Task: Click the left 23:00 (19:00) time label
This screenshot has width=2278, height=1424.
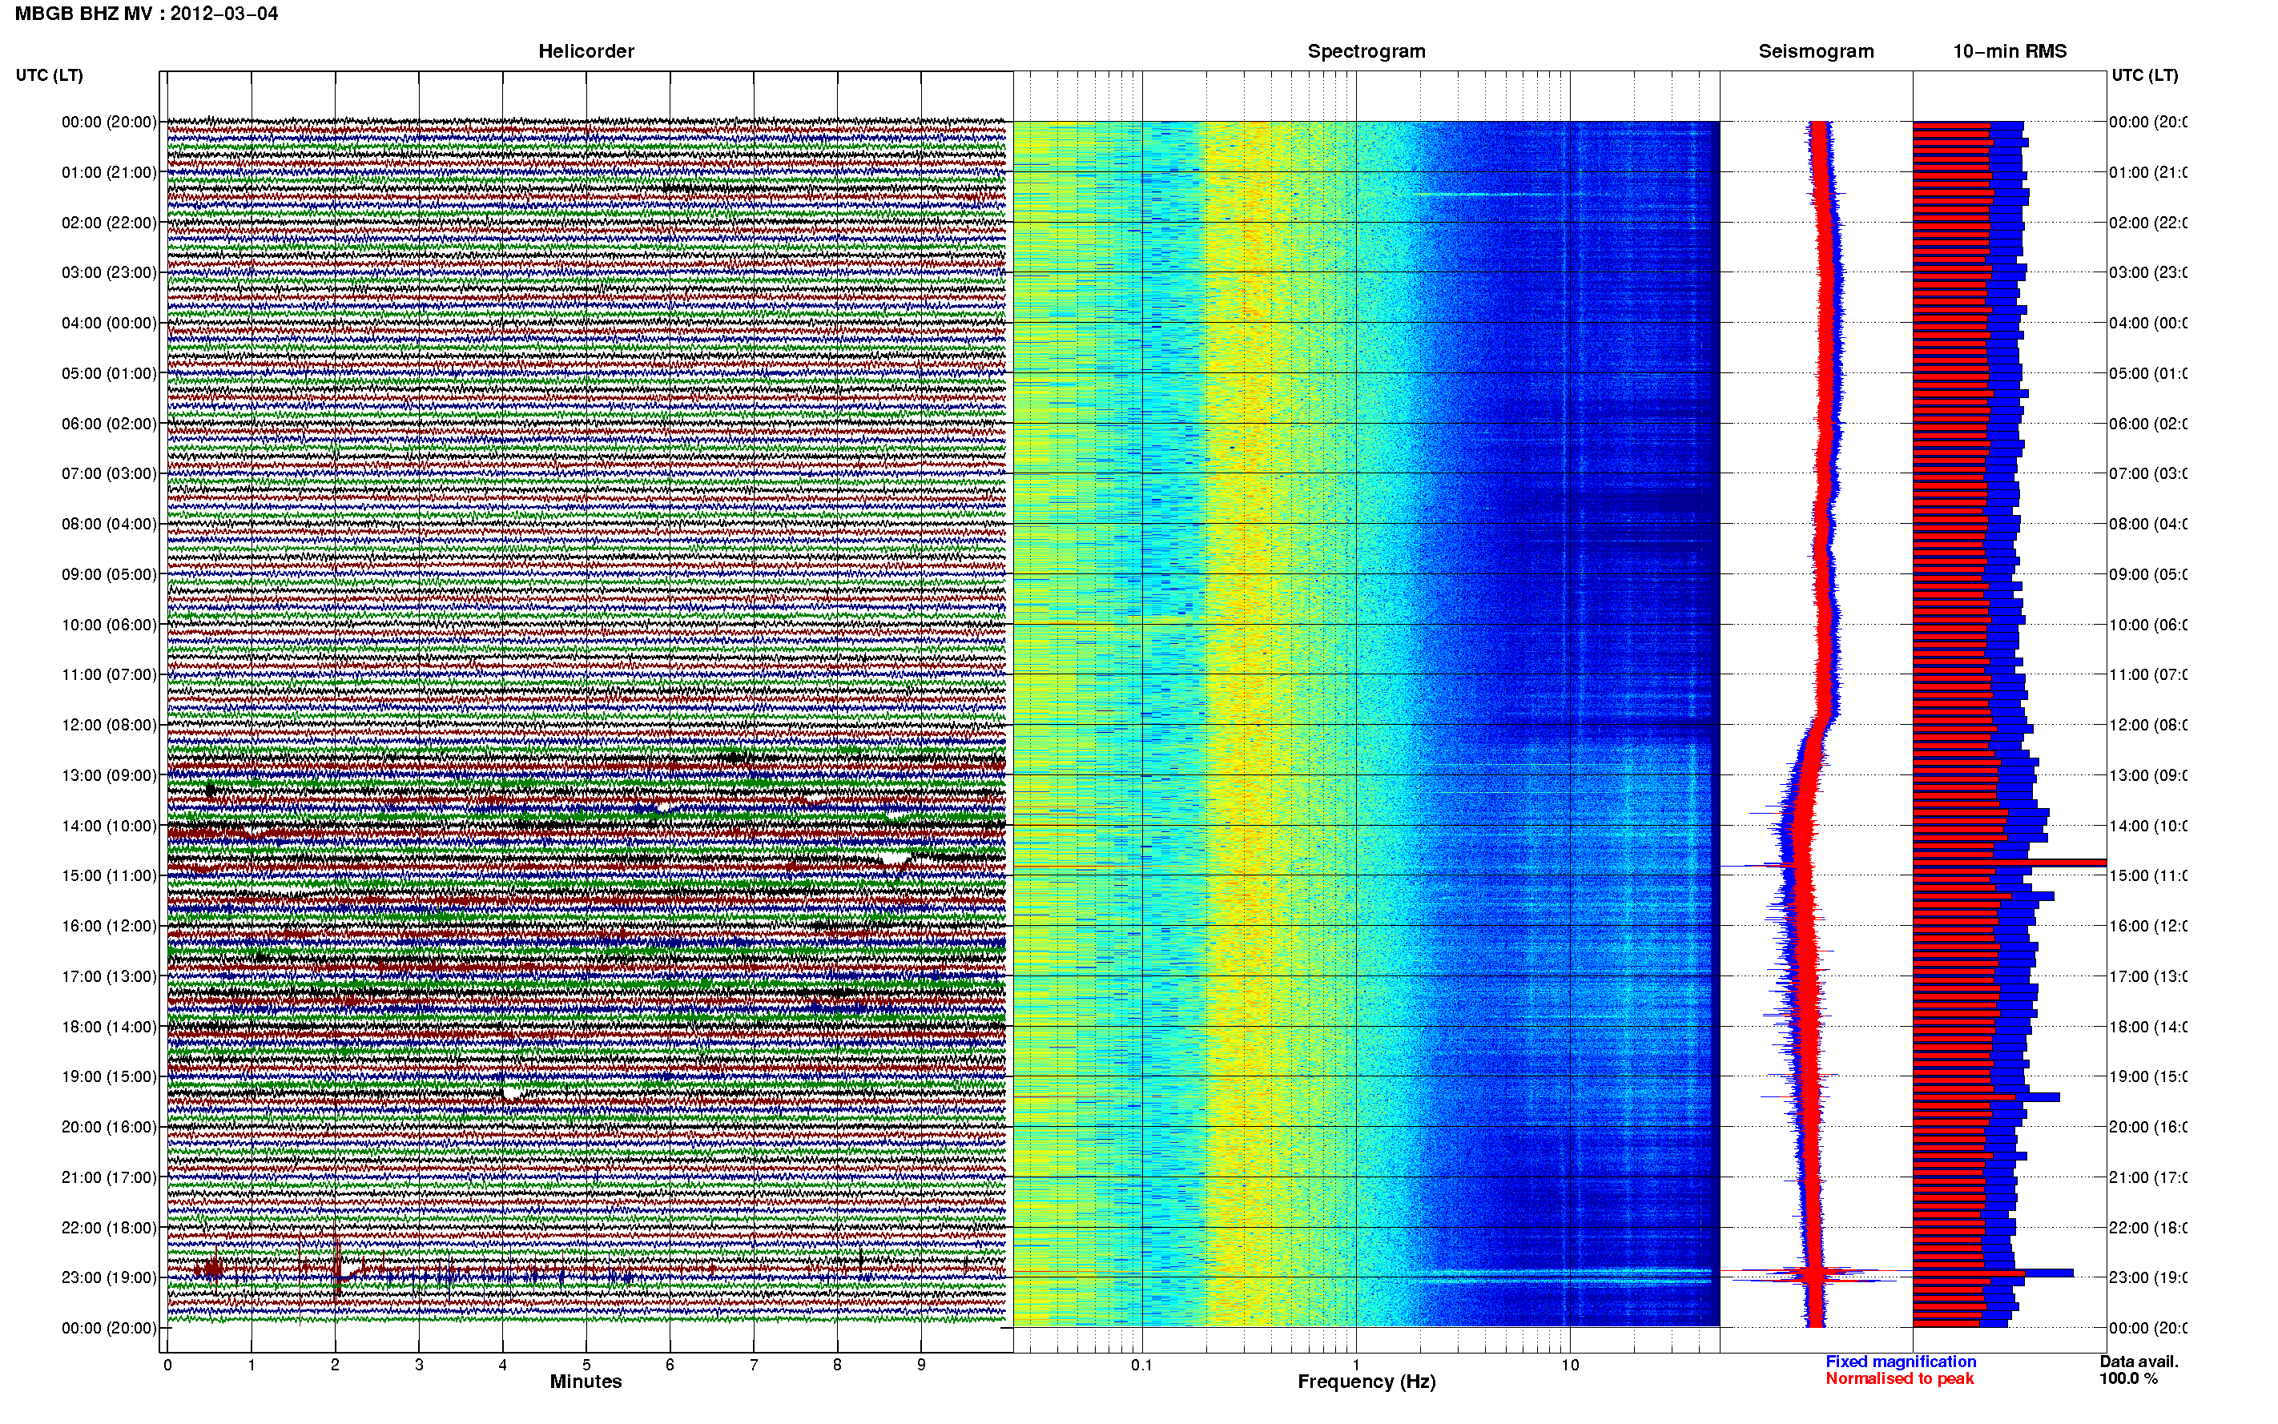Action: (109, 1277)
